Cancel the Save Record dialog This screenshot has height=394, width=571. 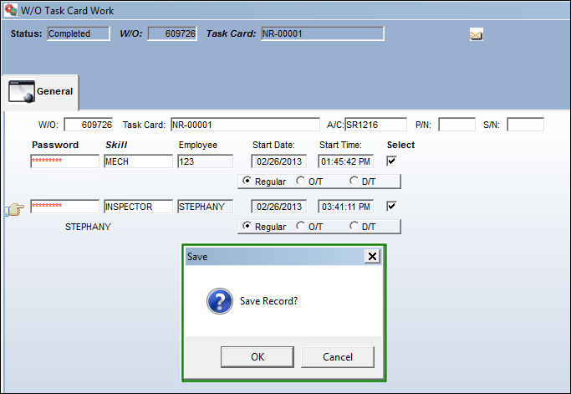coord(338,357)
